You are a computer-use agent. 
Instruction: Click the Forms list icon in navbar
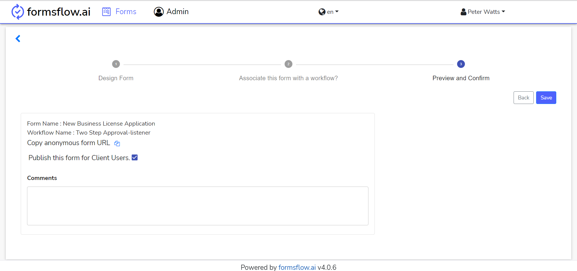click(x=106, y=12)
